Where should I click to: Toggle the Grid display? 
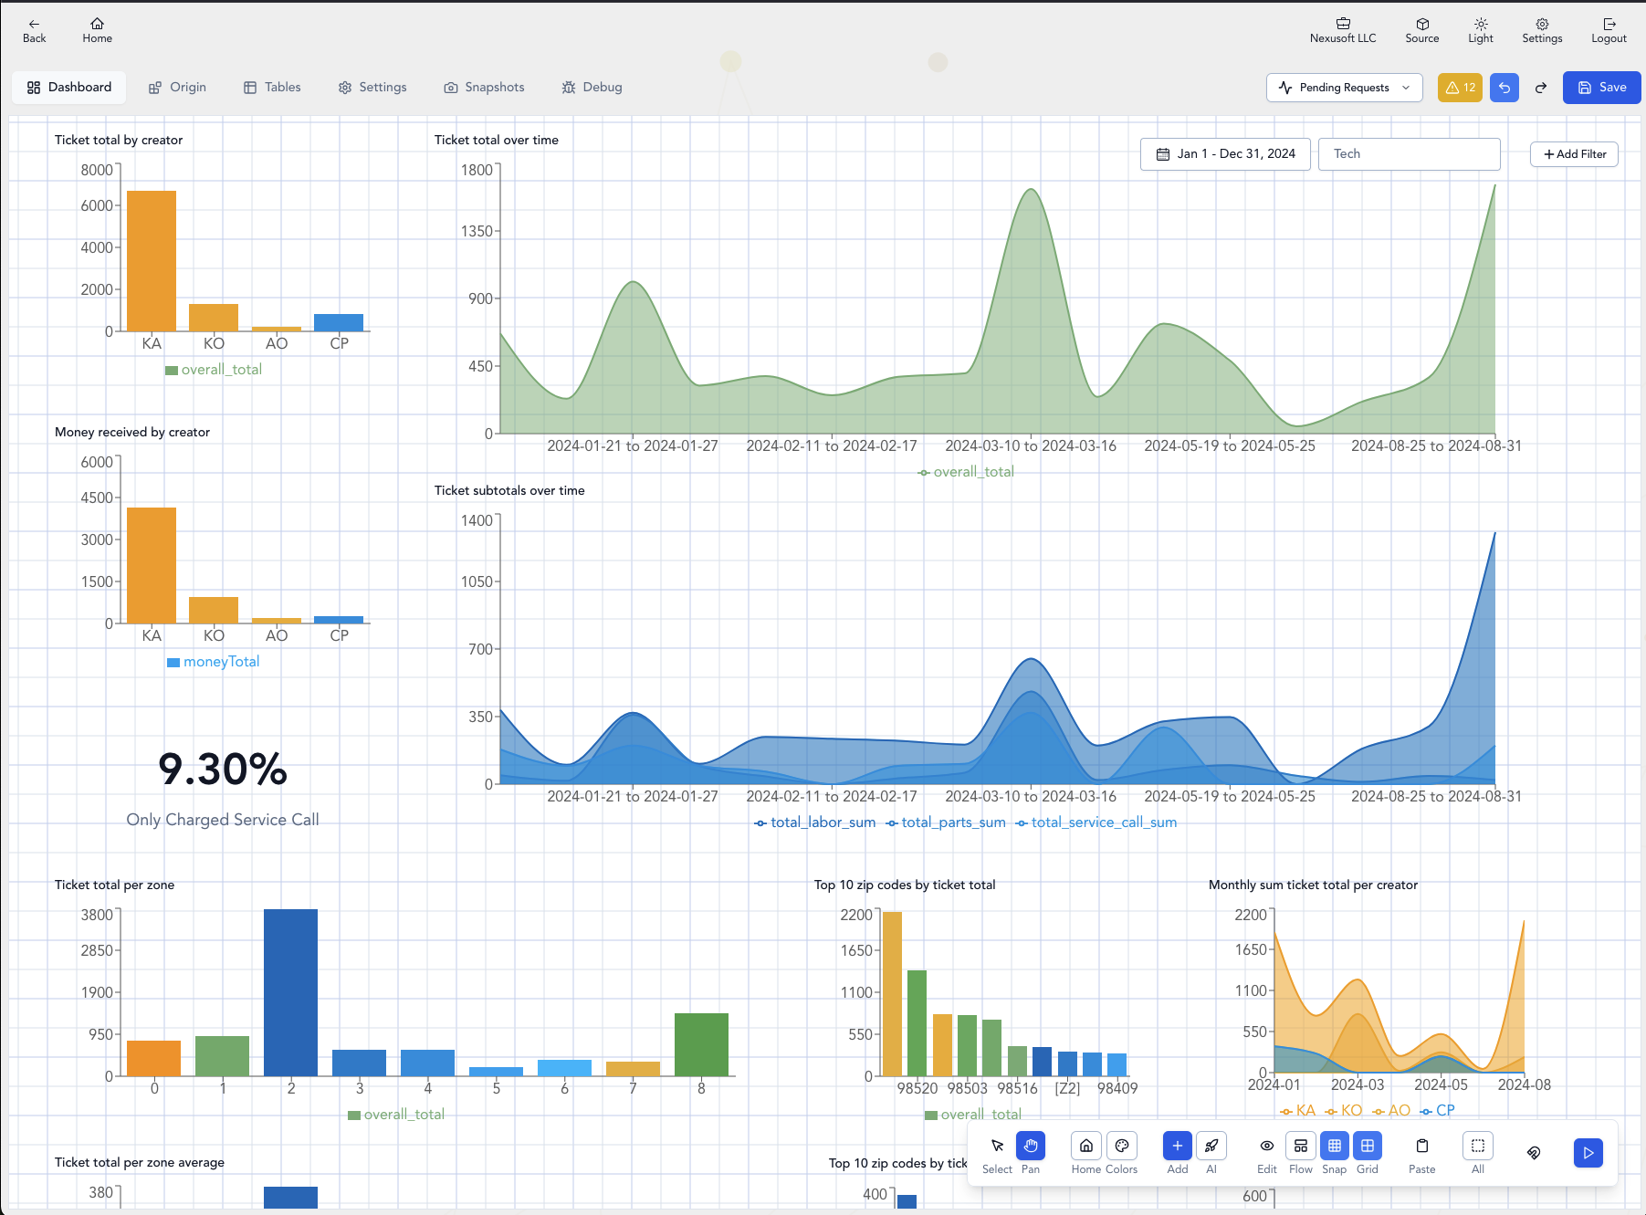pos(1368,1147)
